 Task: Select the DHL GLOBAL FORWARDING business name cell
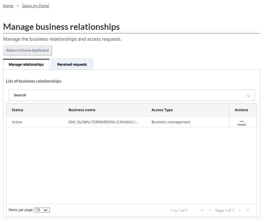pos(103,122)
